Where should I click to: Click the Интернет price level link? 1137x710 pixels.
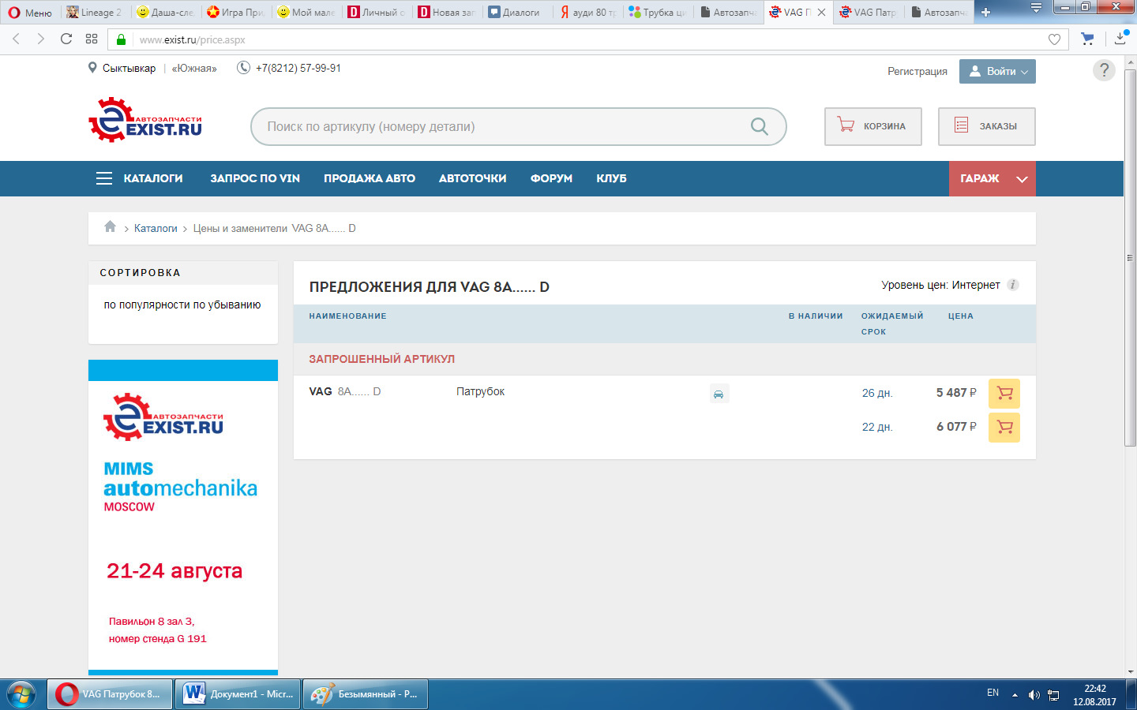point(976,285)
